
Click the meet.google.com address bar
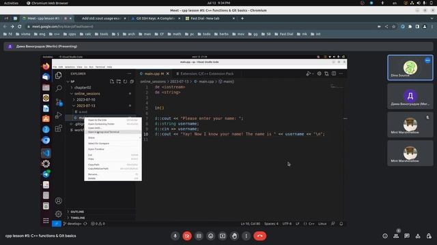[201, 27]
